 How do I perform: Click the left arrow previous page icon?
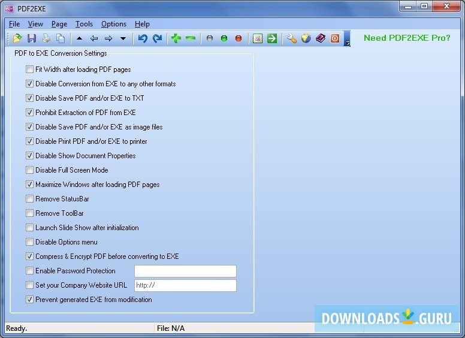point(94,38)
